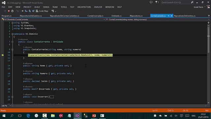Click the editor split-window handle icon
211x119 pixels.
coord(209,23)
